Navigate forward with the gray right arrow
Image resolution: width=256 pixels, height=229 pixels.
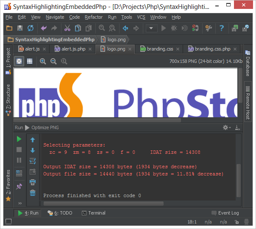coord(136,28)
